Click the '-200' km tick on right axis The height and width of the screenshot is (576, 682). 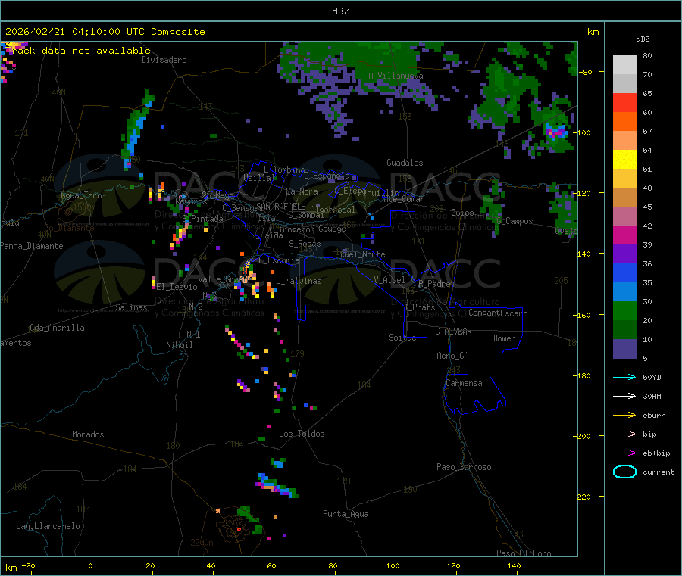581,436
